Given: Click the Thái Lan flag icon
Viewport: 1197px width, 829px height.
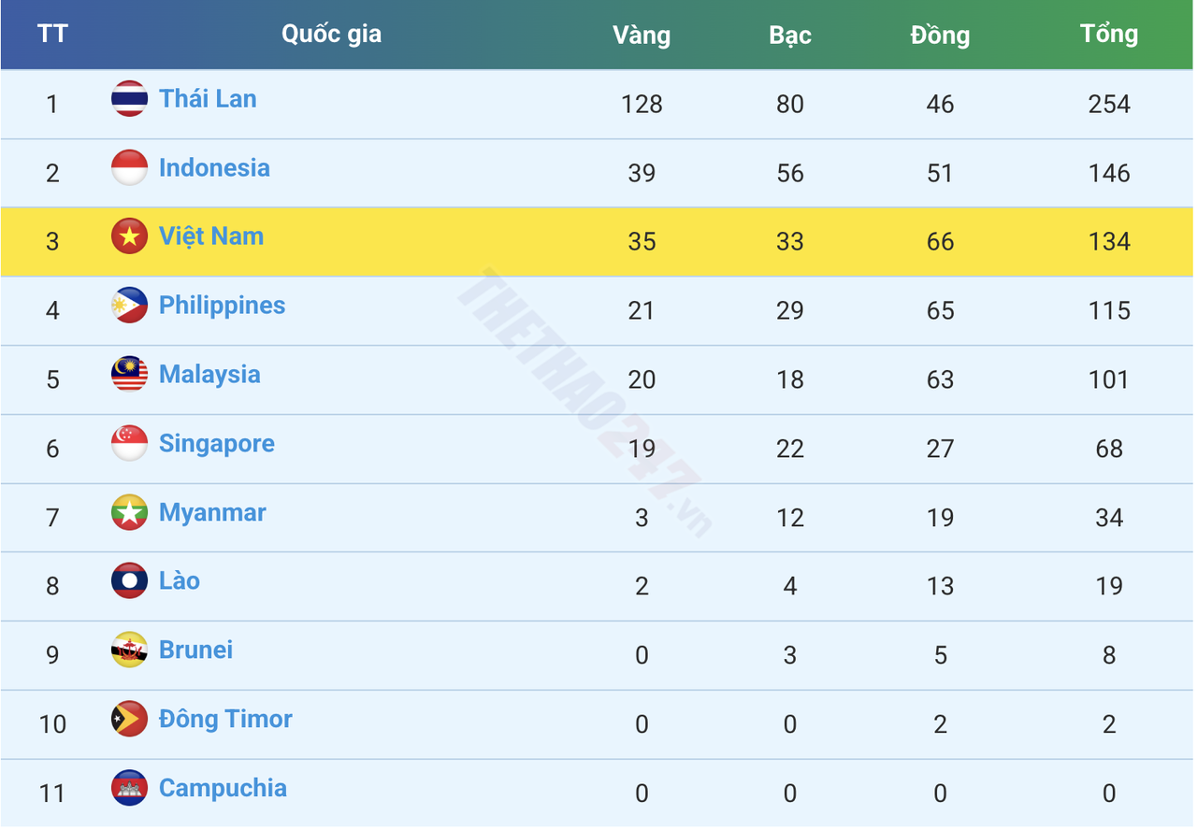Looking at the screenshot, I should click(x=130, y=98).
